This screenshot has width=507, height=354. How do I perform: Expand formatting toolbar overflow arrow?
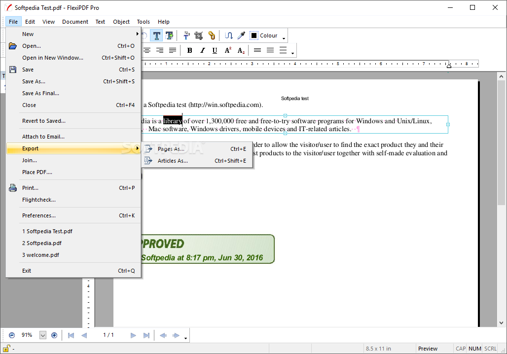[x=292, y=53]
